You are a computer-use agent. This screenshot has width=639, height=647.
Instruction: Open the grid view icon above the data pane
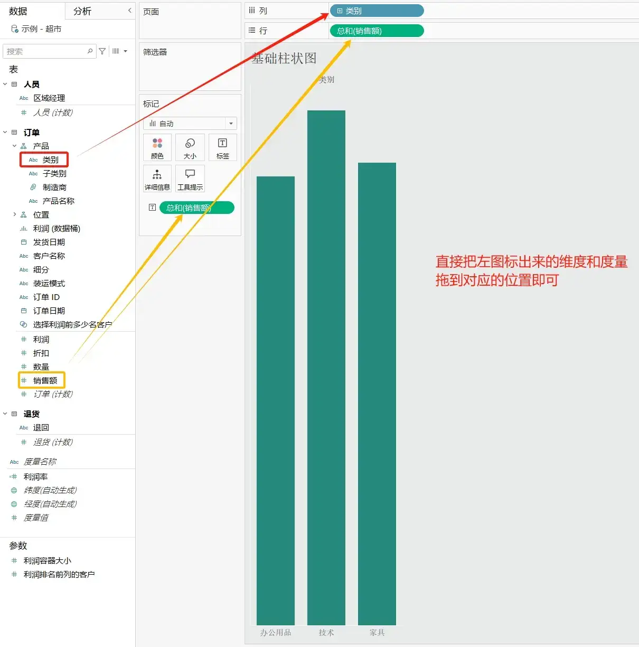click(115, 51)
